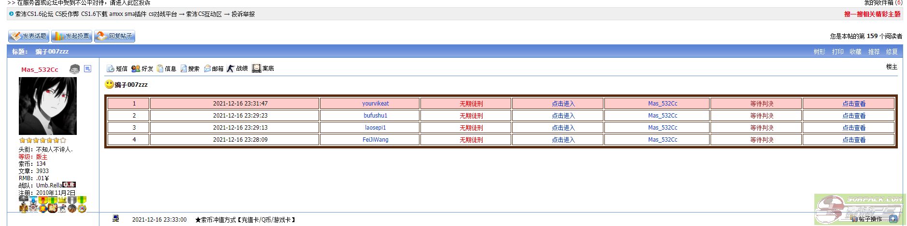907x226 pixels.
Task: Click 发起投票 start poll button
Action: click(x=71, y=36)
